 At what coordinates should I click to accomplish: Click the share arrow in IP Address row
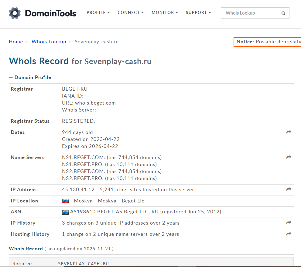[289, 189]
